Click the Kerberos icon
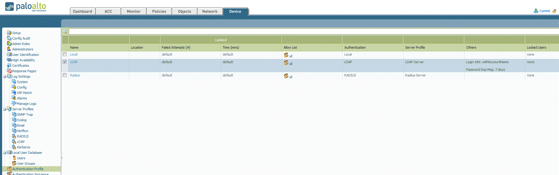This screenshot has width=559, height=175. tap(14, 147)
